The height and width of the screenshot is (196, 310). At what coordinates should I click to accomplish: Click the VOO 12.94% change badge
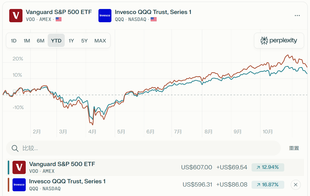(x=268, y=167)
